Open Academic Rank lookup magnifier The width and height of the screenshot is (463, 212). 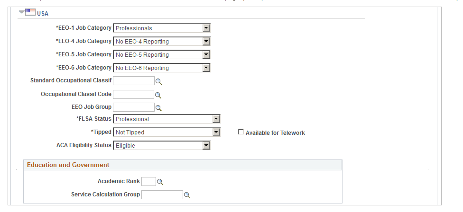coord(160,182)
